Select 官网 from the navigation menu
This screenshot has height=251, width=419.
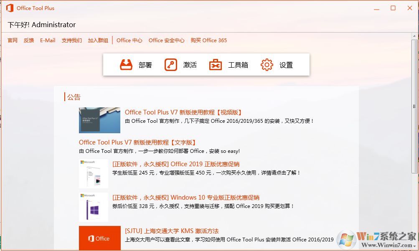(x=12, y=40)
